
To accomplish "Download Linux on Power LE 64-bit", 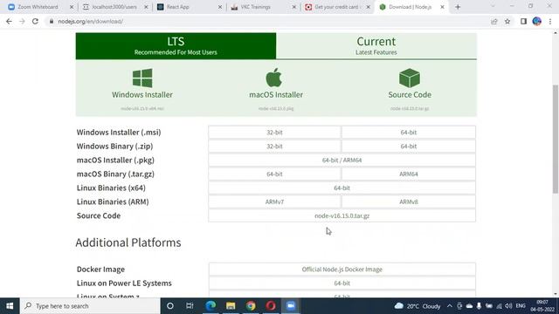I will pyautogui.click(x=342, y=283).
